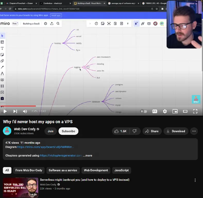Viewport: 203px width, 198px height.
Task: Play the video
Action: (5, 111)
